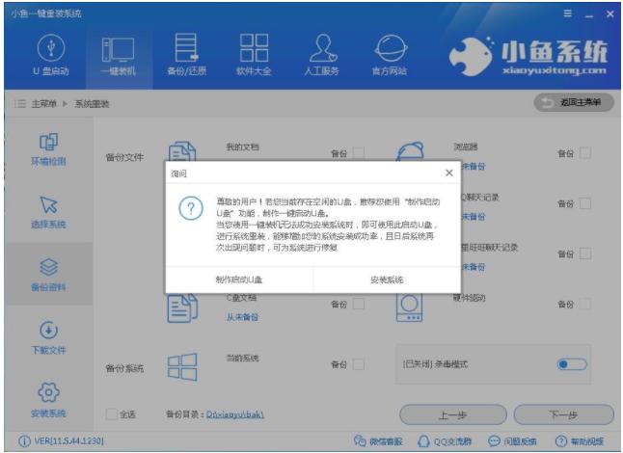Image resolution: width=623 pixels, height=453 pixels.
Task: Check backup box for 浏览器
Action: (x=584, y=153)
